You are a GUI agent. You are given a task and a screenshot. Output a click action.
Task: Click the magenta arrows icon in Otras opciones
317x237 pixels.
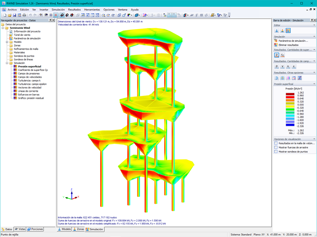point(288,78)
